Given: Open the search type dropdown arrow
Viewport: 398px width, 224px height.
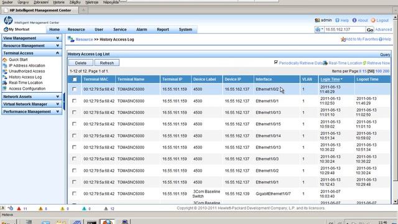Looking at the screenshot, I should (322, 29).
